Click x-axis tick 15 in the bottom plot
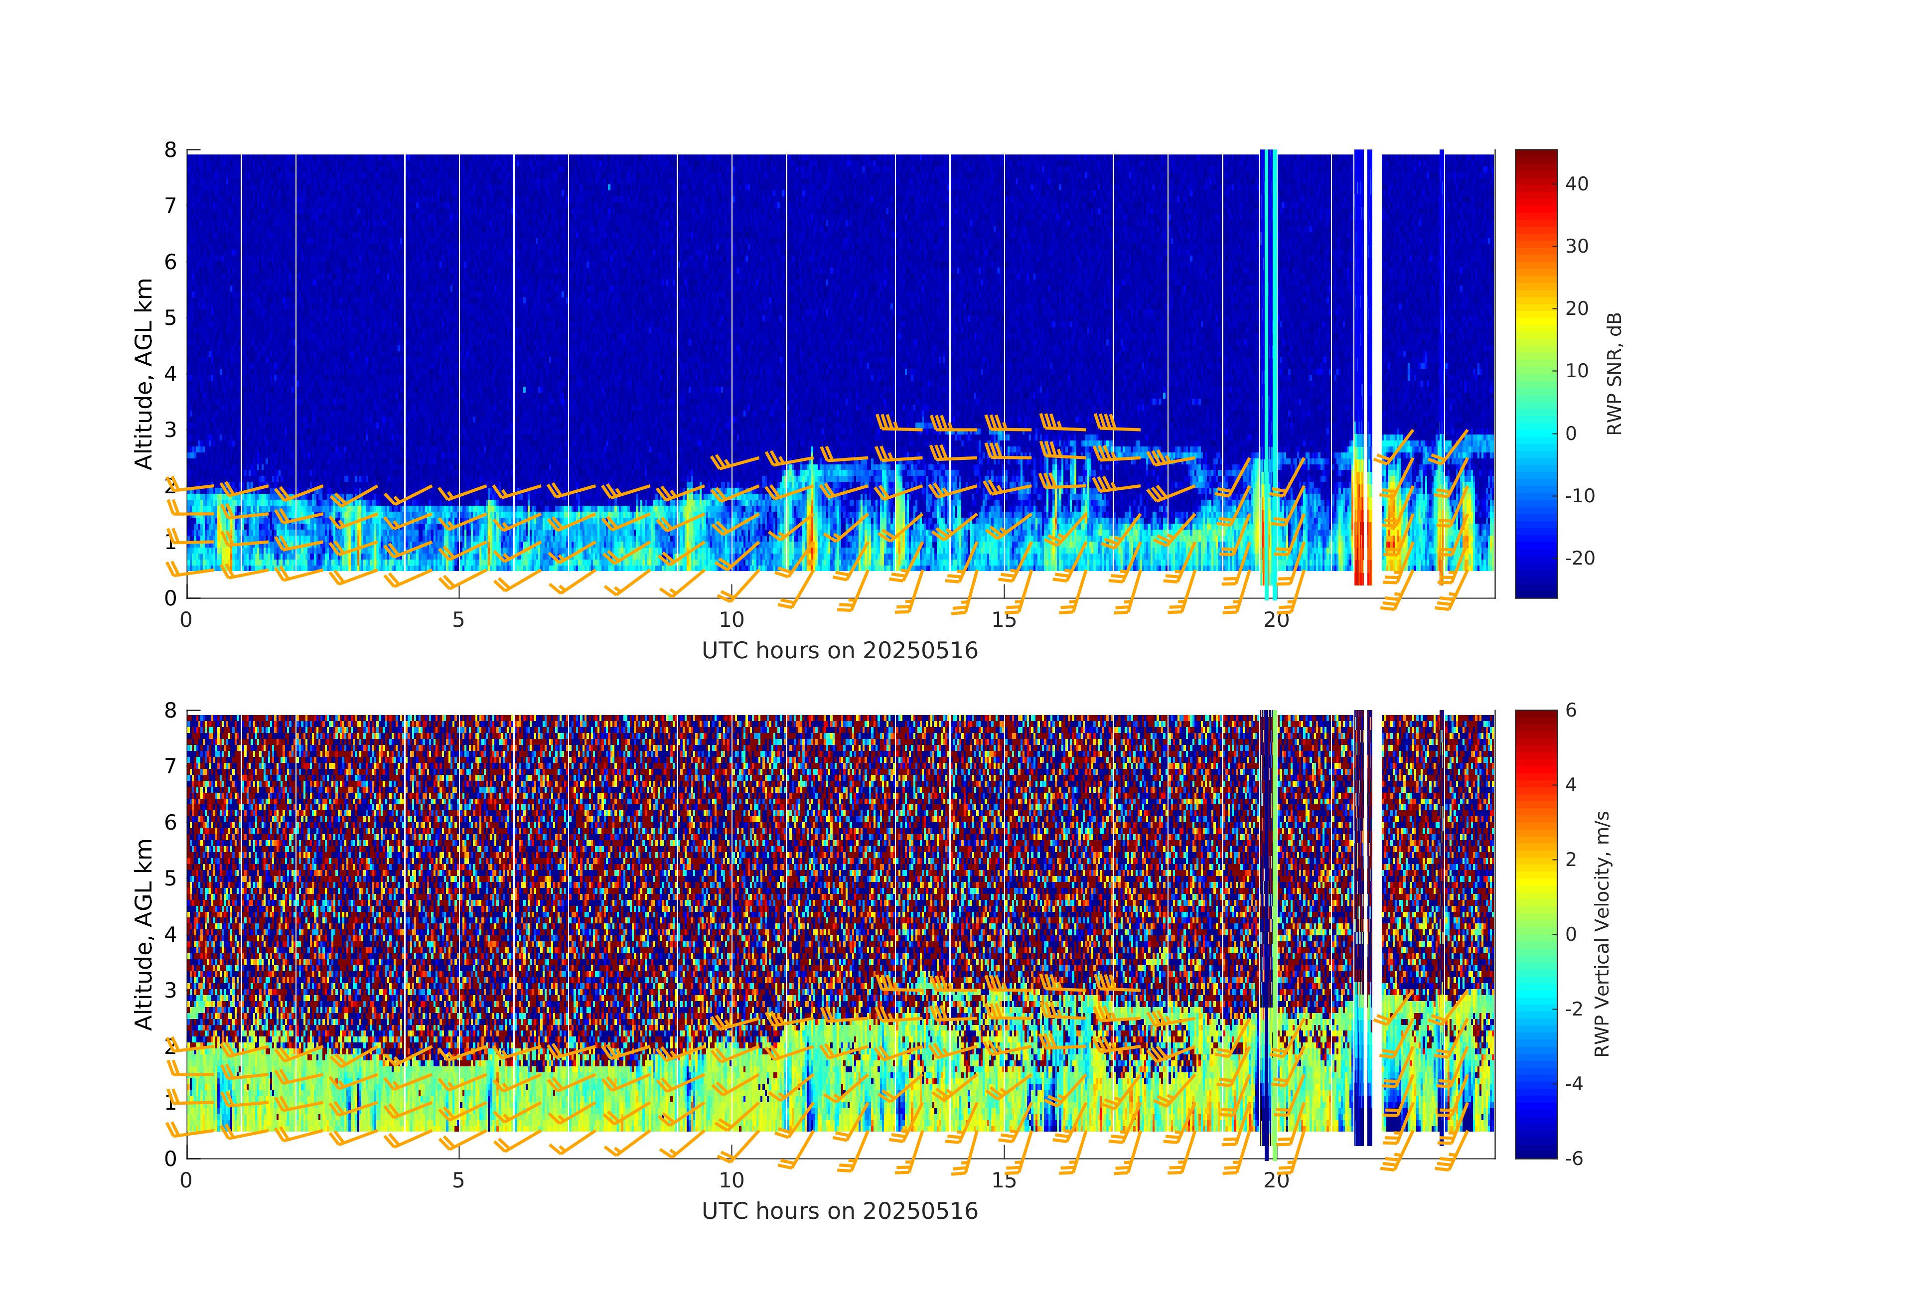Image resolution: width=1906 pixels, height=1308 pixels. (1004, 1181)
